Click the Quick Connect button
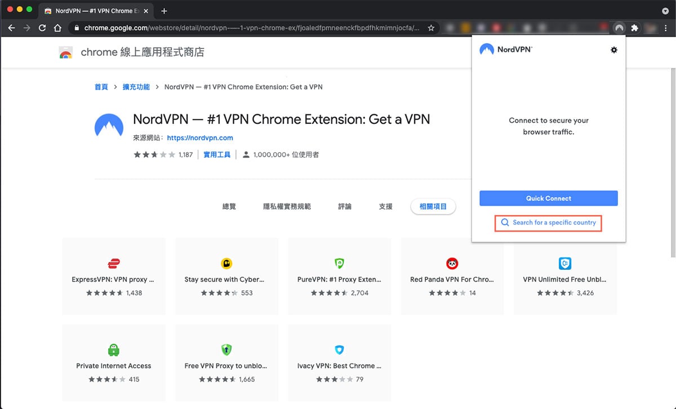Screen dimensions: 676x409 [549, 198]
